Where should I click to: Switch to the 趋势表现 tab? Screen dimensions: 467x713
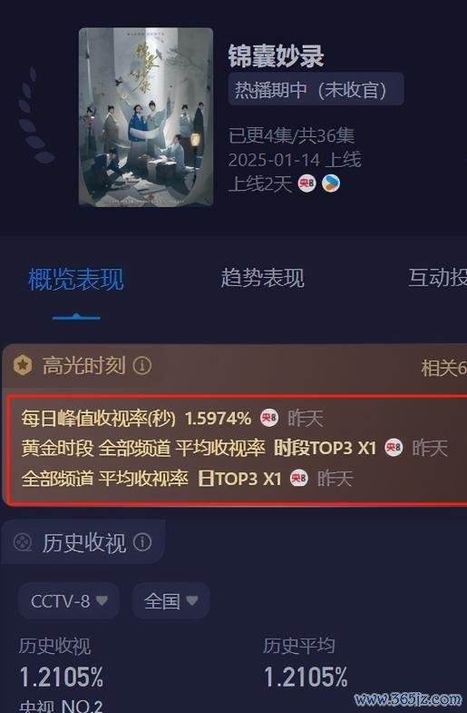[x=262, y=278]
